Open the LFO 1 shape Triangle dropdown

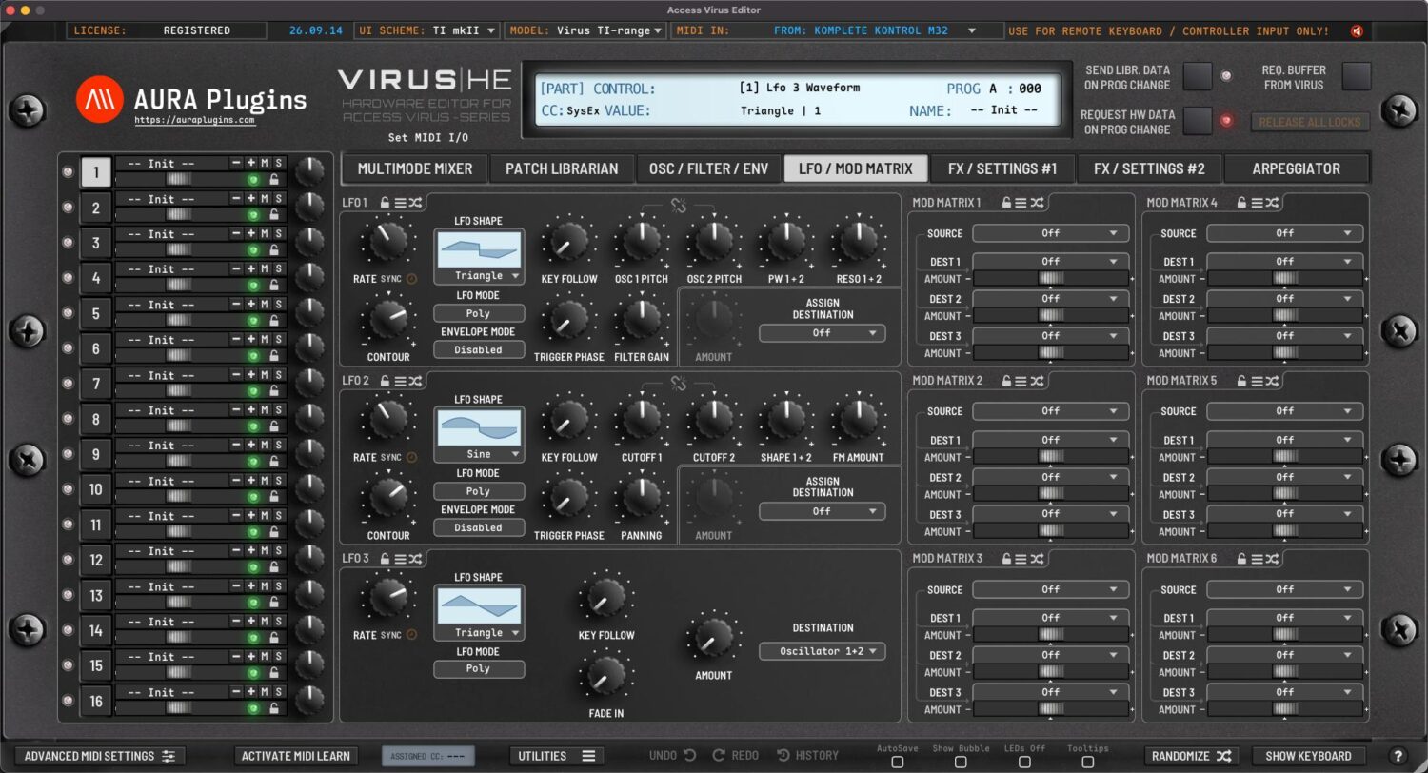[x=479, y=276]
